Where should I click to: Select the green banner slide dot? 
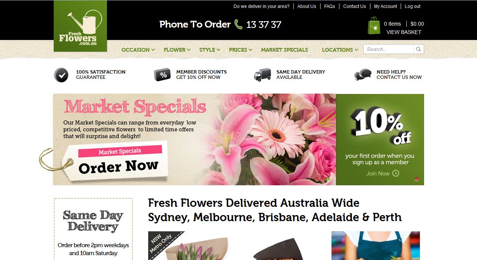click(x=328, y=179)
